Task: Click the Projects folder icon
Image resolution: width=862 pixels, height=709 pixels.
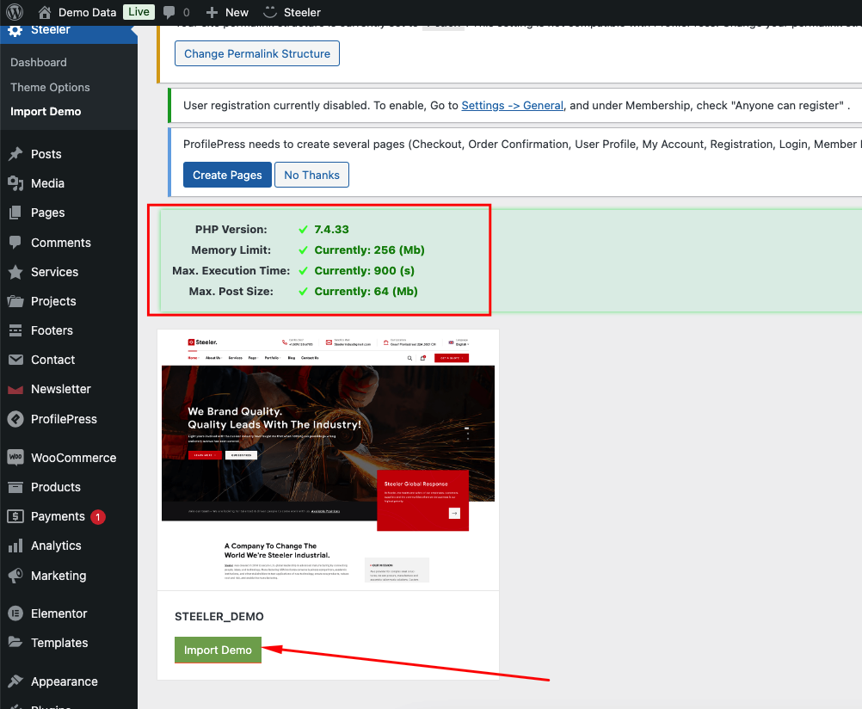Action: pos(15,301)
